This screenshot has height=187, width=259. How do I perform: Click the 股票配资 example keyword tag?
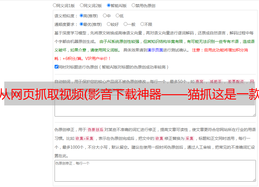[236, 82]
